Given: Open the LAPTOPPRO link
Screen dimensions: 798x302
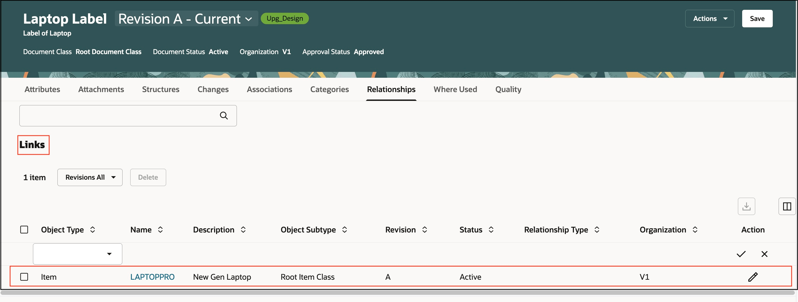Looking at the screenshot, I should (x=152, y=277).
